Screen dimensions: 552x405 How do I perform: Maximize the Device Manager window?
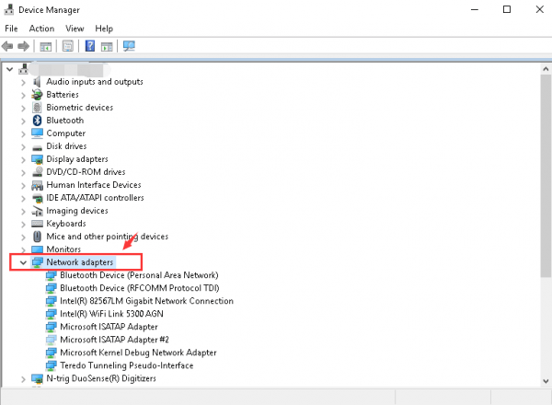pyautogui.click(x=507, y=9)
